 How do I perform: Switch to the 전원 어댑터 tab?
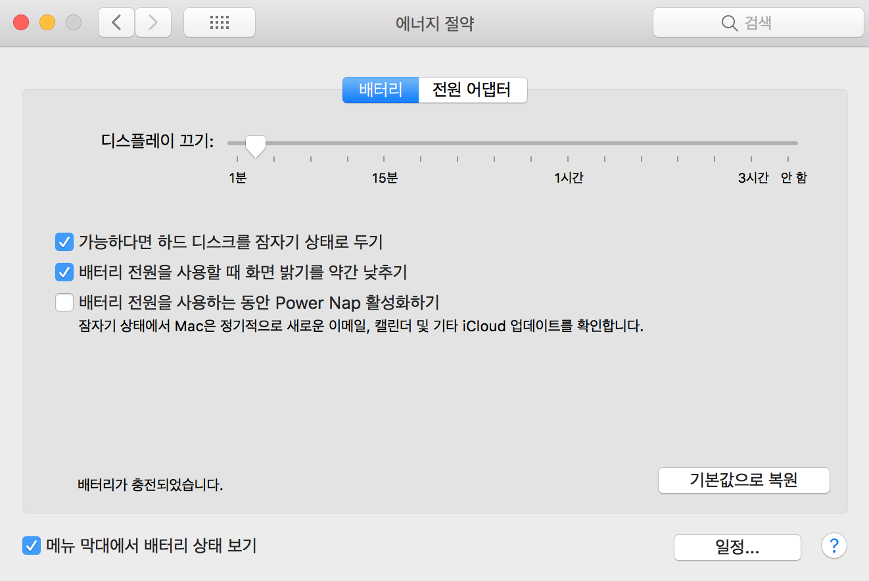click(473, 90)
